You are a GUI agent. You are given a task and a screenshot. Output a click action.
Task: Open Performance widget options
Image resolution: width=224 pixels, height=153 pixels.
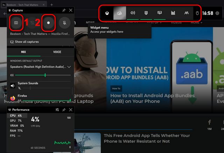point(57,110)
